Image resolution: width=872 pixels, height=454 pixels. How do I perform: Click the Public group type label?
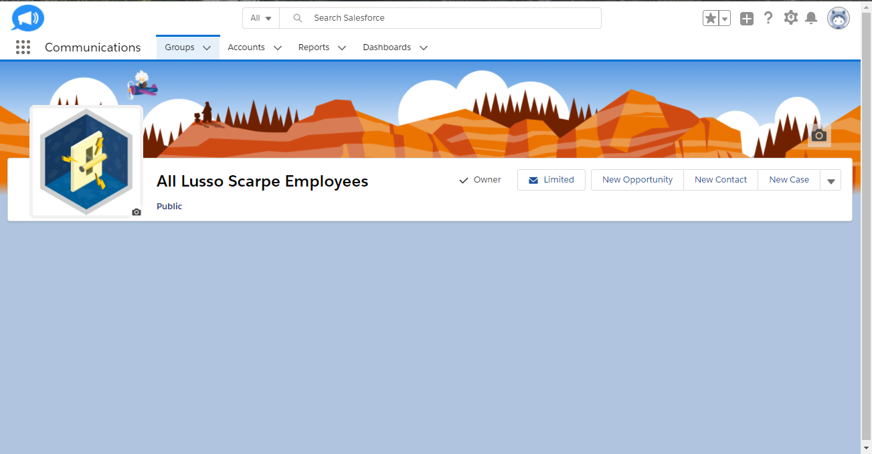[x=169, y=207]
